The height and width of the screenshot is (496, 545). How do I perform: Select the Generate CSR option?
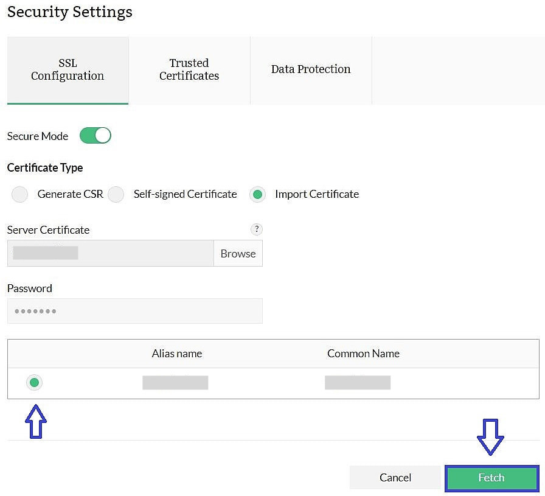pyautogui.click(x=19, y=194)
